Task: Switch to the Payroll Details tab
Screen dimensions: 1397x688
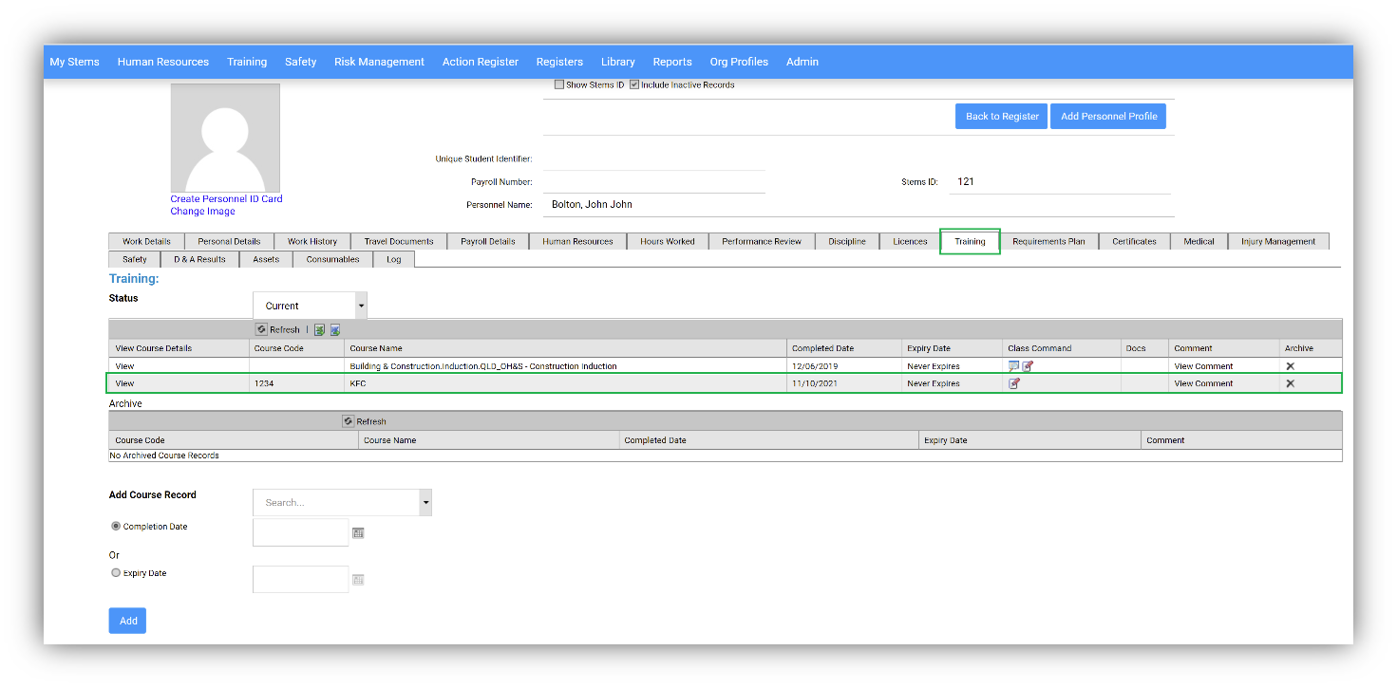Action: (488, 241)
